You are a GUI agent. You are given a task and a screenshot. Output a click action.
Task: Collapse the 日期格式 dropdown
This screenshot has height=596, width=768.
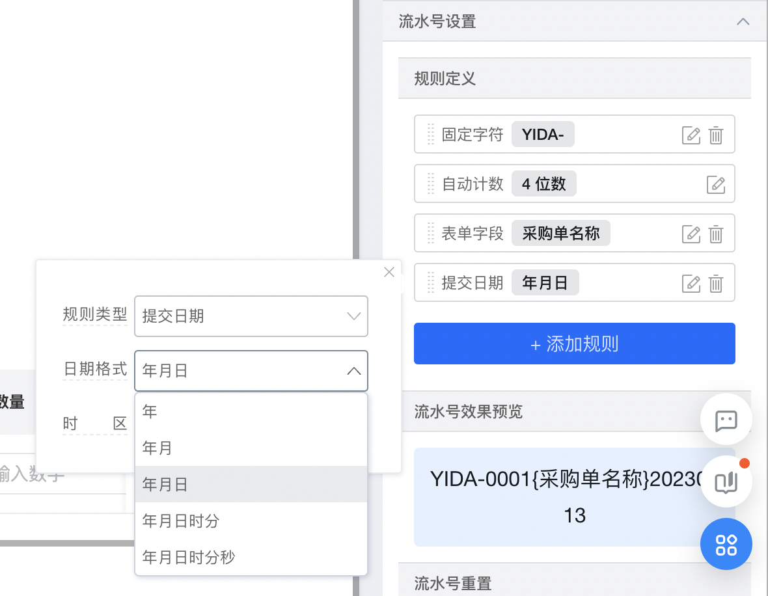pyautogui.click(x=353, y=371)
